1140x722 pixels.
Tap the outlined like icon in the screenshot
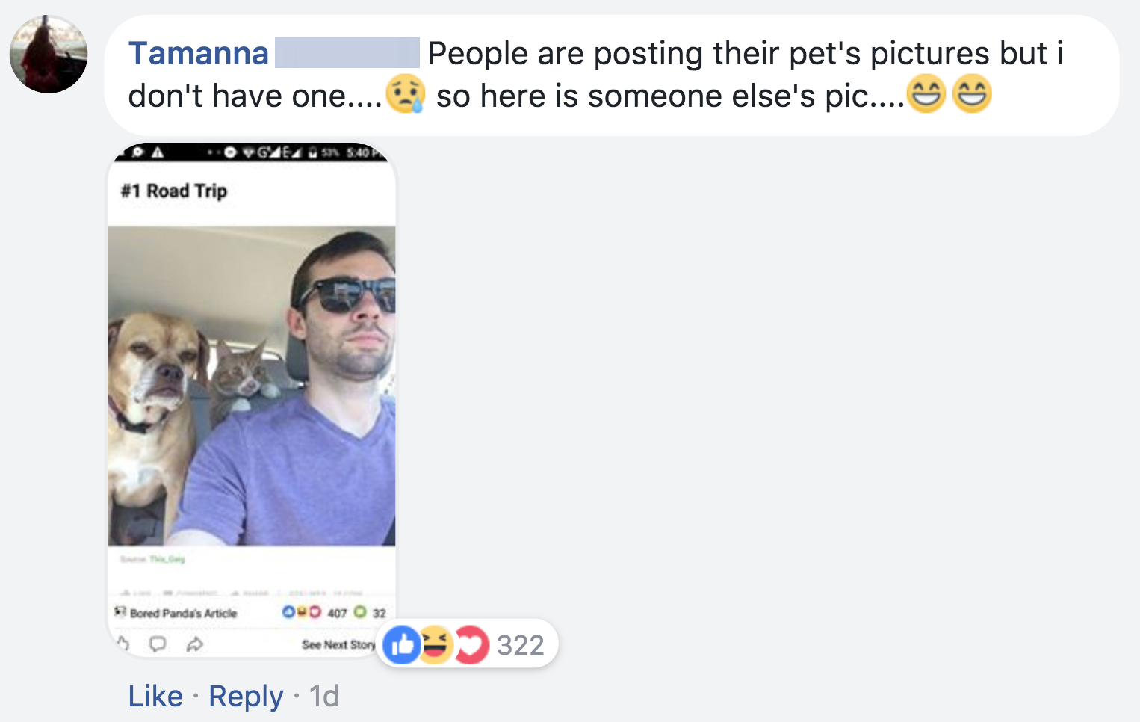[124, 644]
